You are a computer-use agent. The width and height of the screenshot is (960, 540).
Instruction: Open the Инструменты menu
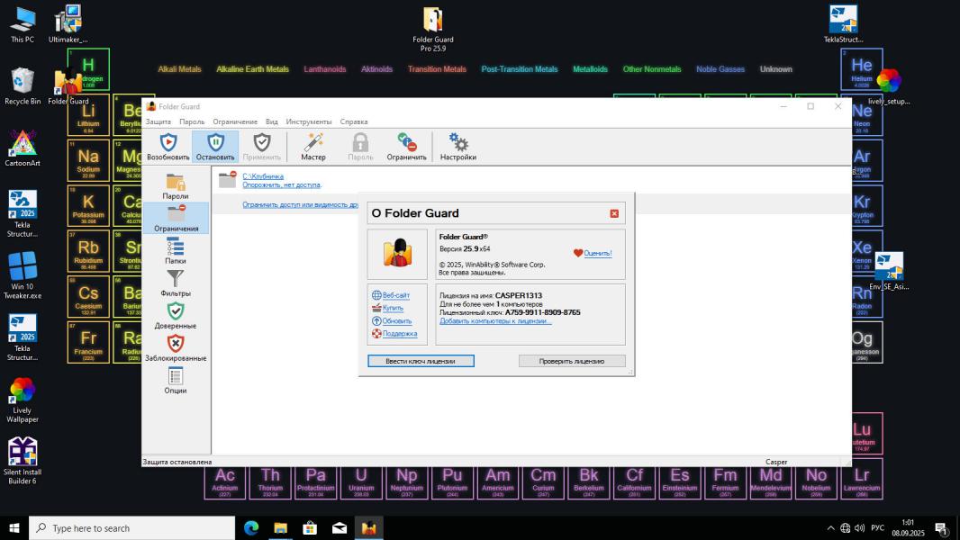pos(309,121)
